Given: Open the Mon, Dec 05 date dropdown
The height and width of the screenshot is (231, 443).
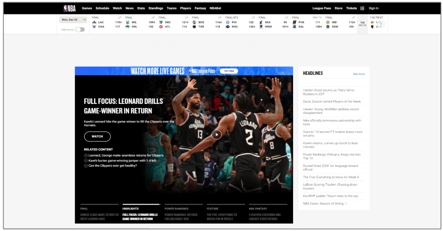Looking at the screenshot, I should [74, 20].
